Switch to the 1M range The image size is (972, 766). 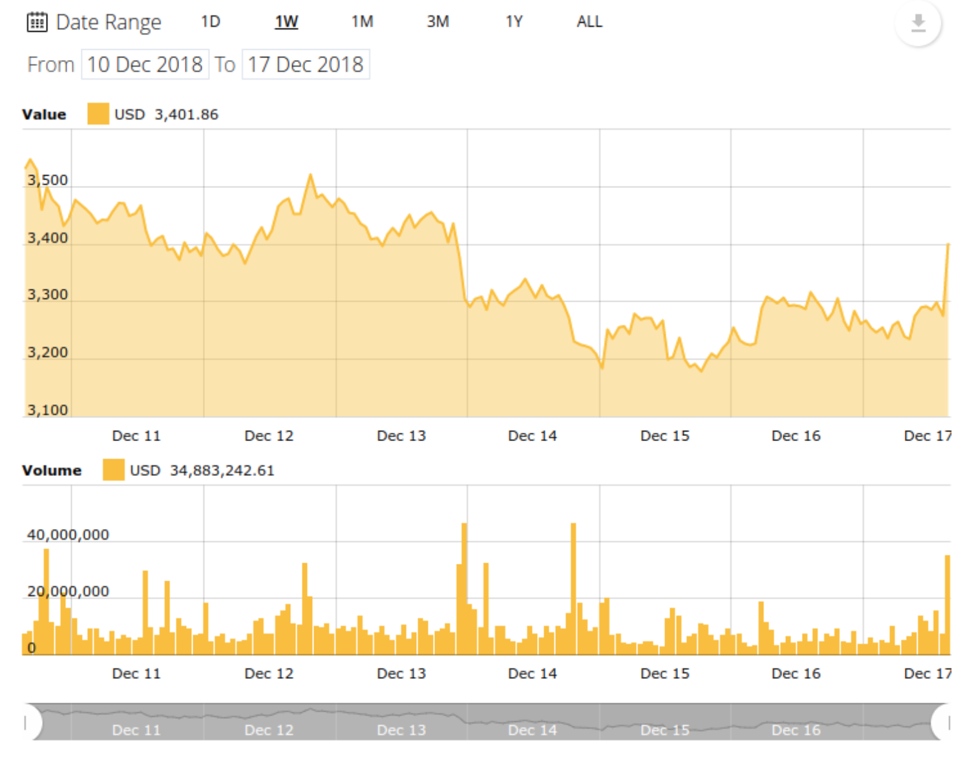(362, 22)
